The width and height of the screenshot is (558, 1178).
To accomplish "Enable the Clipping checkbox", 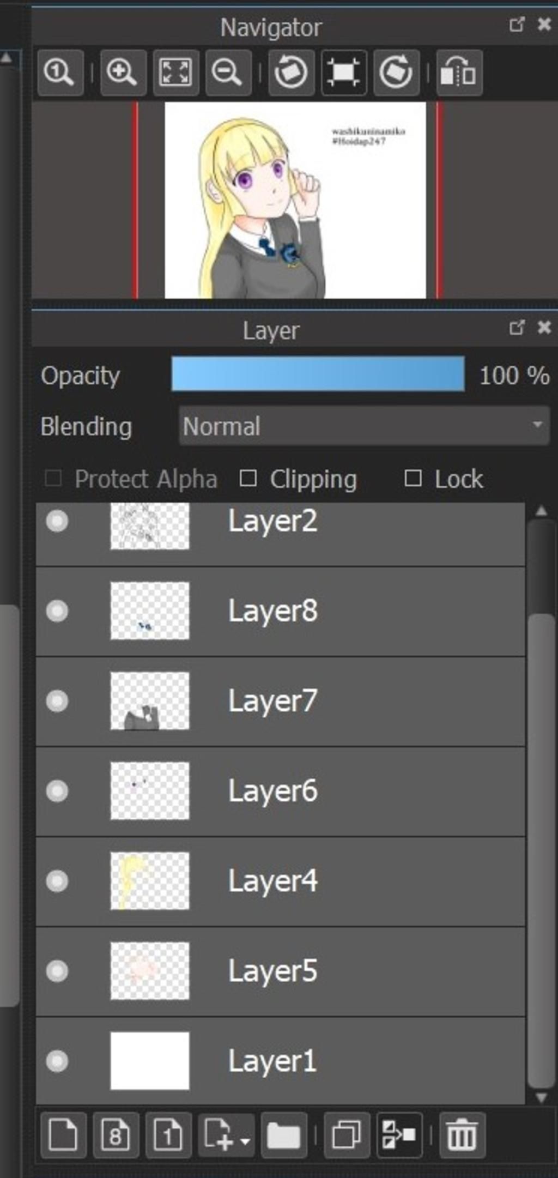I will pyautogui.click(x=248, y=479).
